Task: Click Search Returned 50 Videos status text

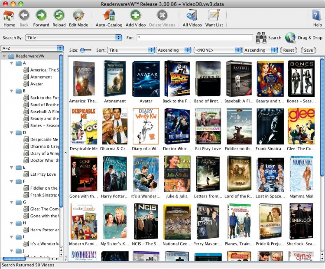Action: click(28, 265)
